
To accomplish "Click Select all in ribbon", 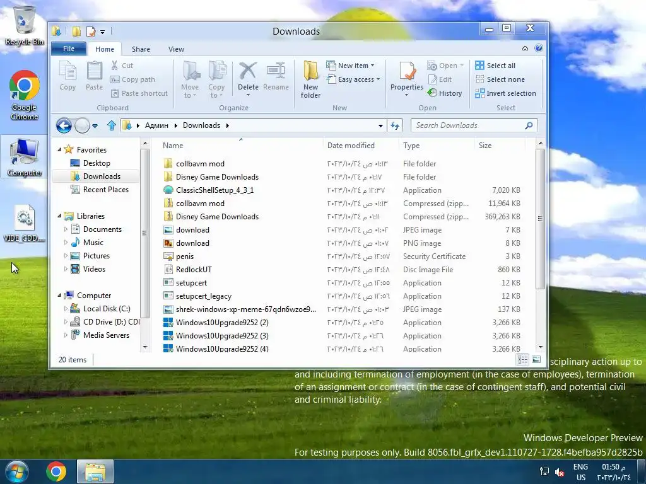I will 495,66.
